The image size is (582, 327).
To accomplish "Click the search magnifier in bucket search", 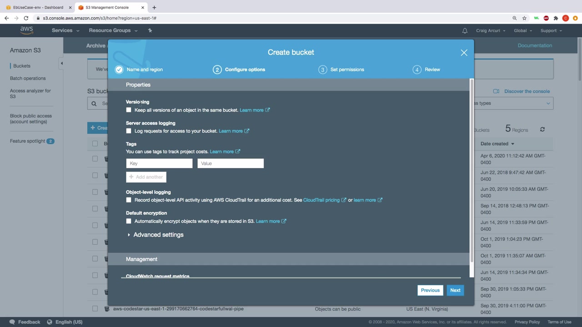I will click(94, 104).
